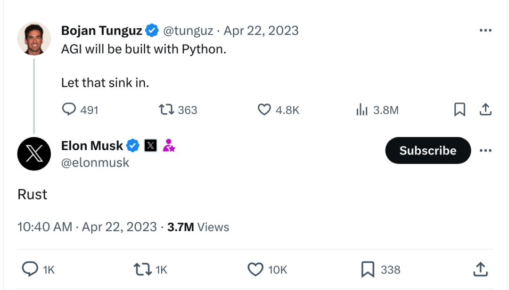This screenshot has width=509, height=290.
Task: Click the purple subscriber star badge
Action: click(169, 145)
